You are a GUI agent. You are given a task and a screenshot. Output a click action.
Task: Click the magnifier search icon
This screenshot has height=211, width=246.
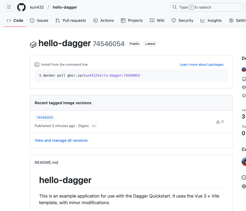[175, 7]
